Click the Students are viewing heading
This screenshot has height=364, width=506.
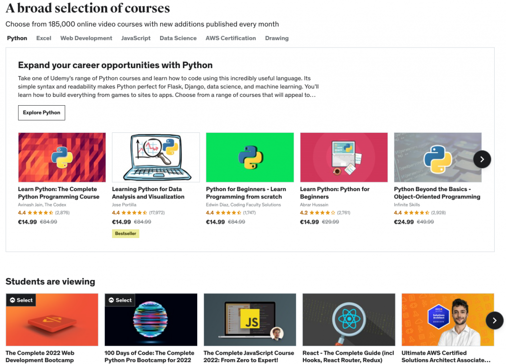click(50, 282)
